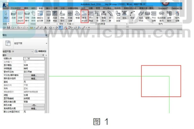Open the 3D view icon dropdown arrow
194x129 pixels.
(x=54, y=28)
